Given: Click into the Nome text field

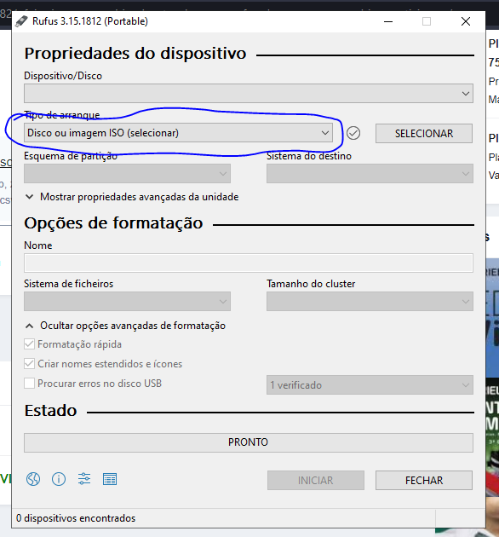Looking at the screenshot, I should [249, 263].
